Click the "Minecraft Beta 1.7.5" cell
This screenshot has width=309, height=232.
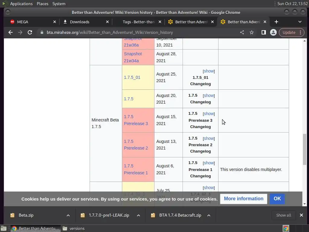(x=106, y=123)
